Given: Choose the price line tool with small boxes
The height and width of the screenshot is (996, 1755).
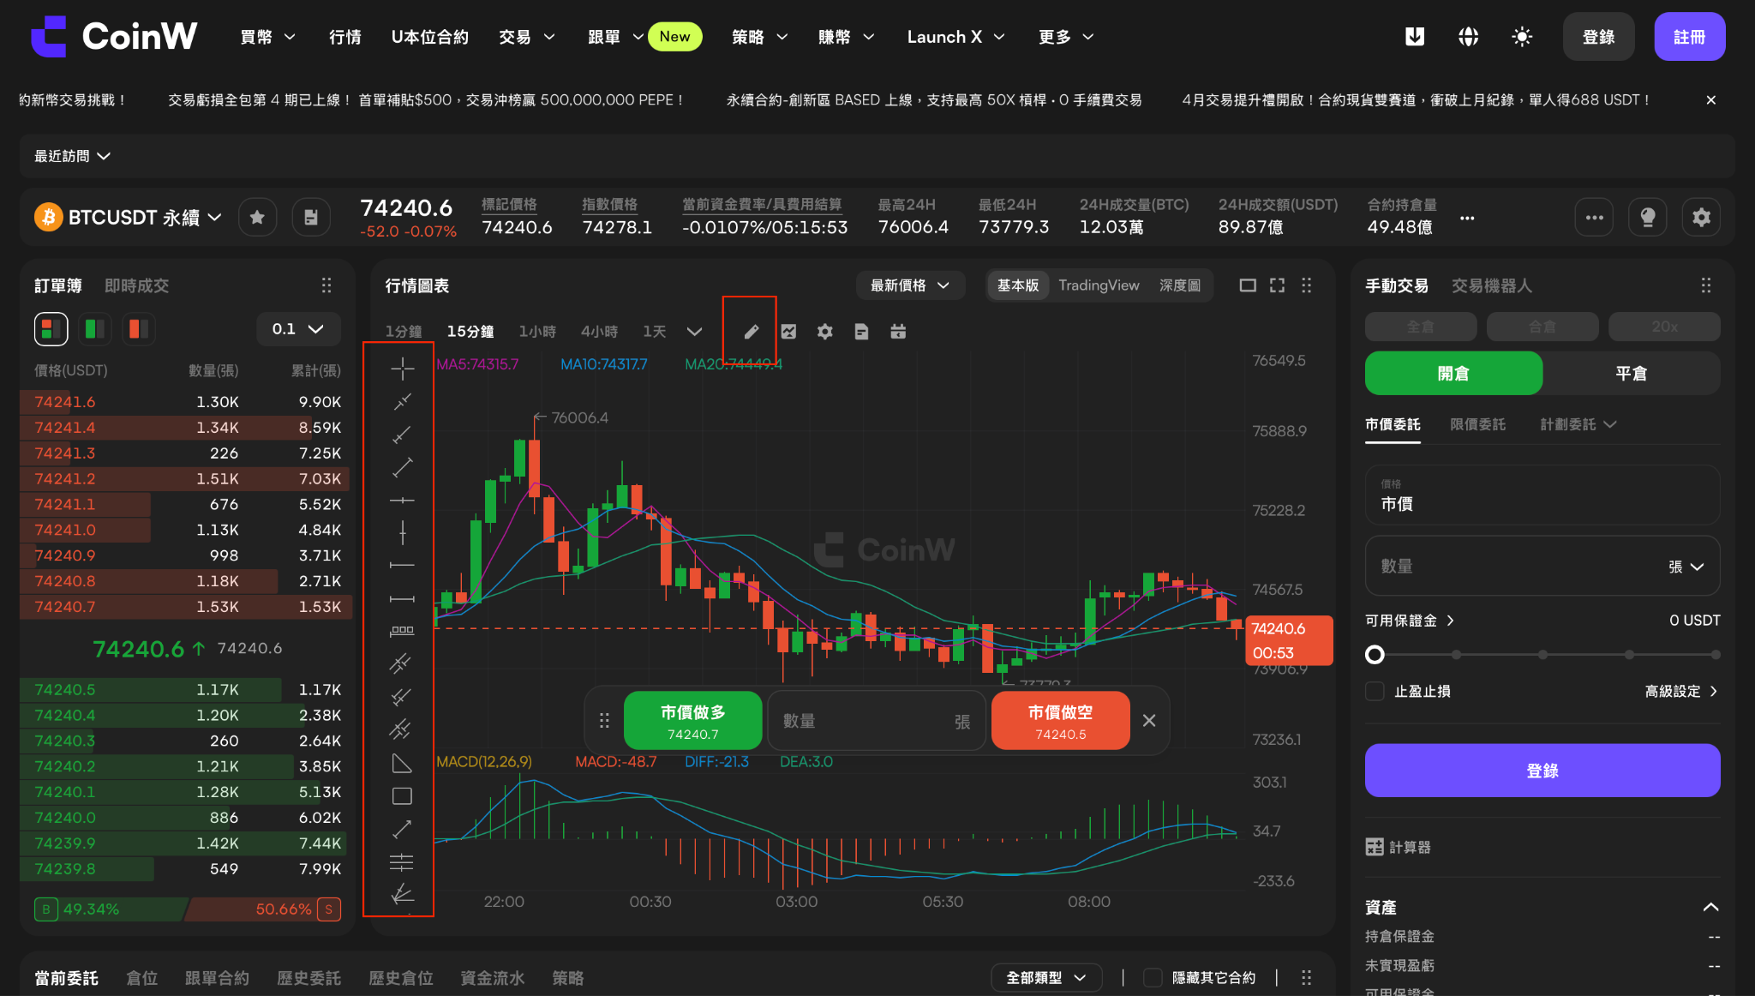Looking at the screenshot, I should pos(402,631).
